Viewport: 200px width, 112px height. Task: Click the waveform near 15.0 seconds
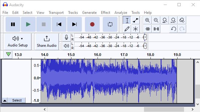71,78
